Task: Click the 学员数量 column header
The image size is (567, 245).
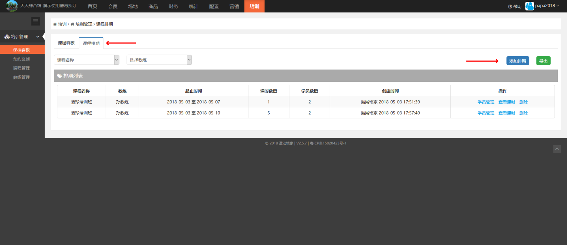Action: tap(310, 91)
